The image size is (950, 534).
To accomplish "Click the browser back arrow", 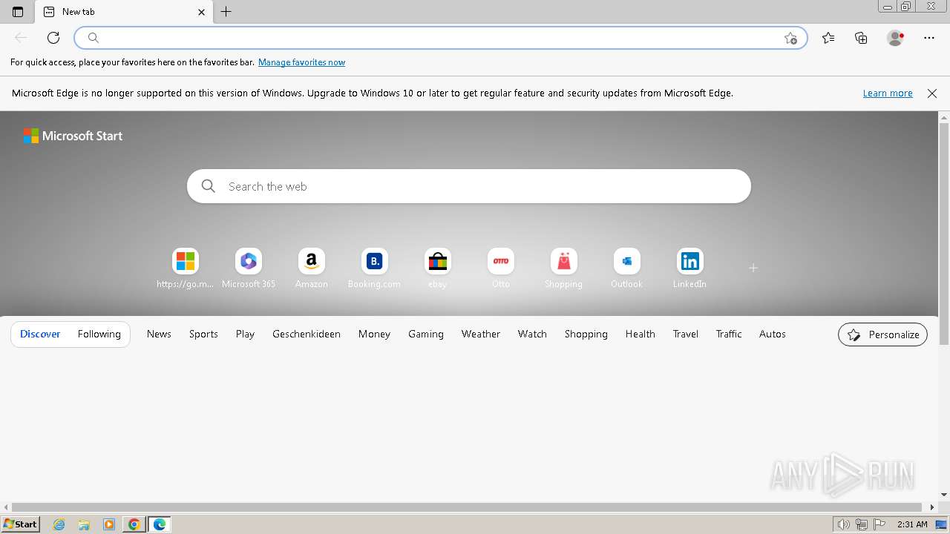I will click(x=21, y=38).
